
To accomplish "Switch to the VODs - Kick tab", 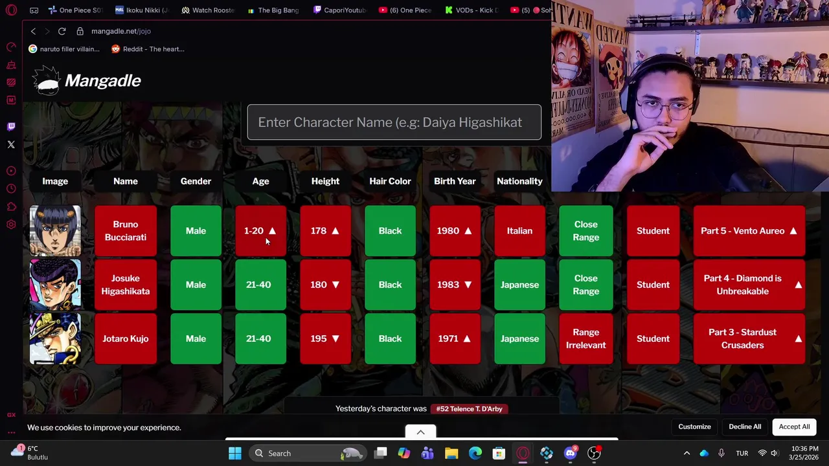I will click(x=472, y=10).
